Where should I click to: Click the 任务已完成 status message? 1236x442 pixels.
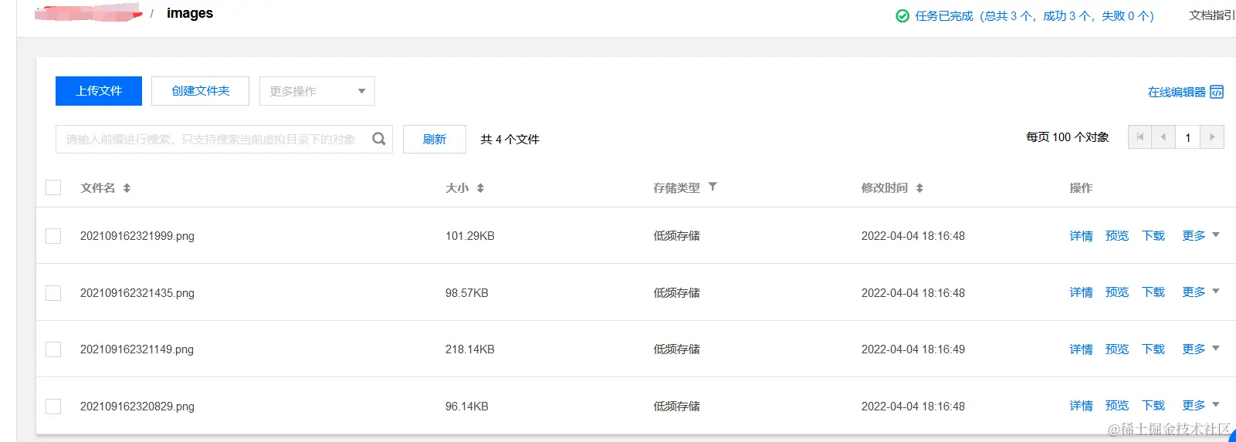click(x=1035, y=16)
